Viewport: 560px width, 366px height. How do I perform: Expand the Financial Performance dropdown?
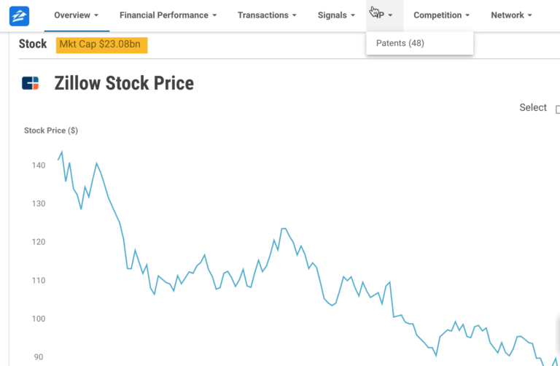tap(168, 15)
